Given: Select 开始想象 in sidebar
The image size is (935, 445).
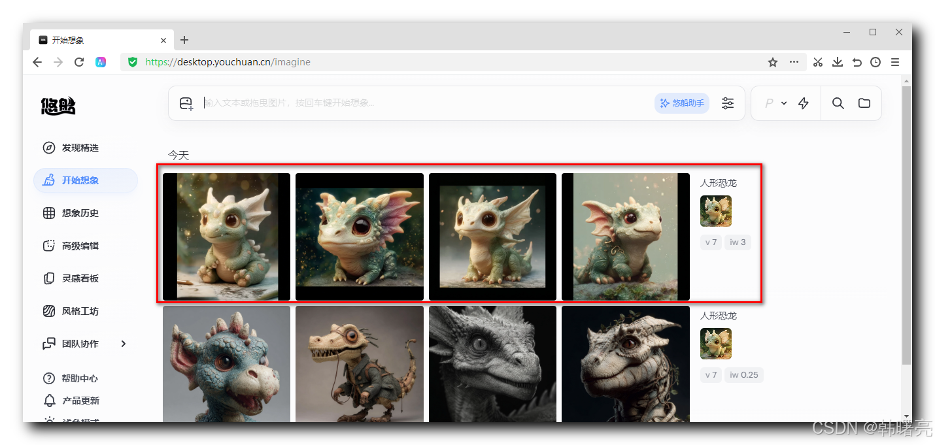Looking at the screenshot, I should [86, 180].
